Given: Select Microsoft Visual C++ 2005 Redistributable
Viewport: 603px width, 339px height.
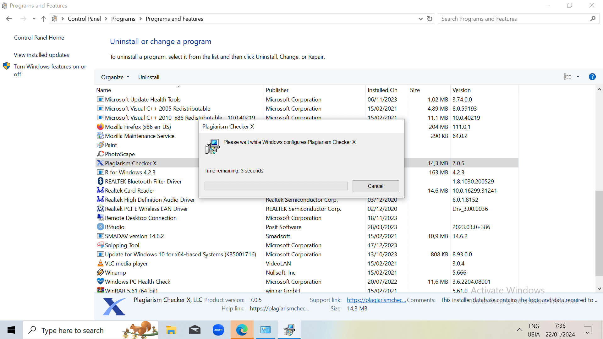Looking at the screenshot, I should tap(307, 108).
